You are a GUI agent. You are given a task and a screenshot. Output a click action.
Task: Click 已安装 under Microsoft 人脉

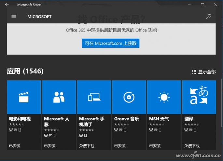click(x=49, y=146)
